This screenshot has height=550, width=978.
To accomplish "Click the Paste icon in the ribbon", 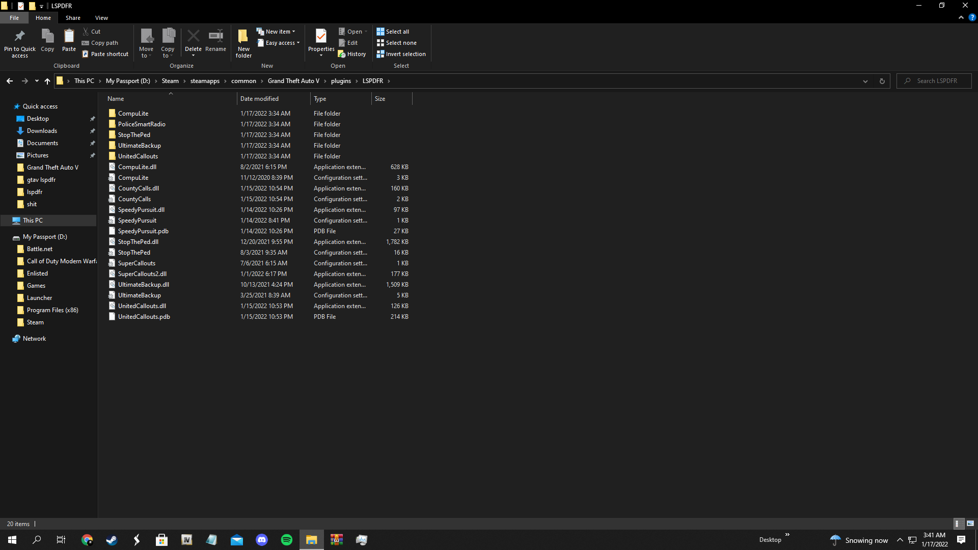I will tap(69, 37).
